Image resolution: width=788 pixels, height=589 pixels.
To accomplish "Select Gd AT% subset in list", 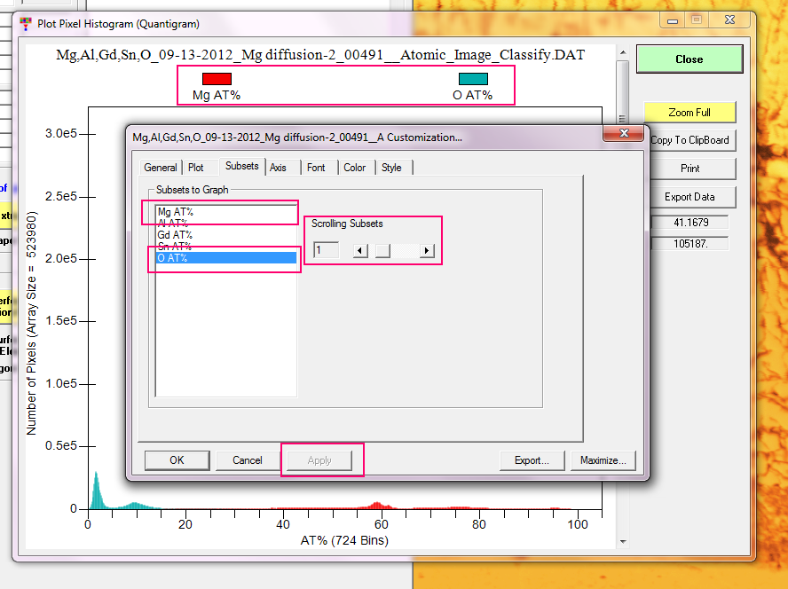I will coord(175,235).
